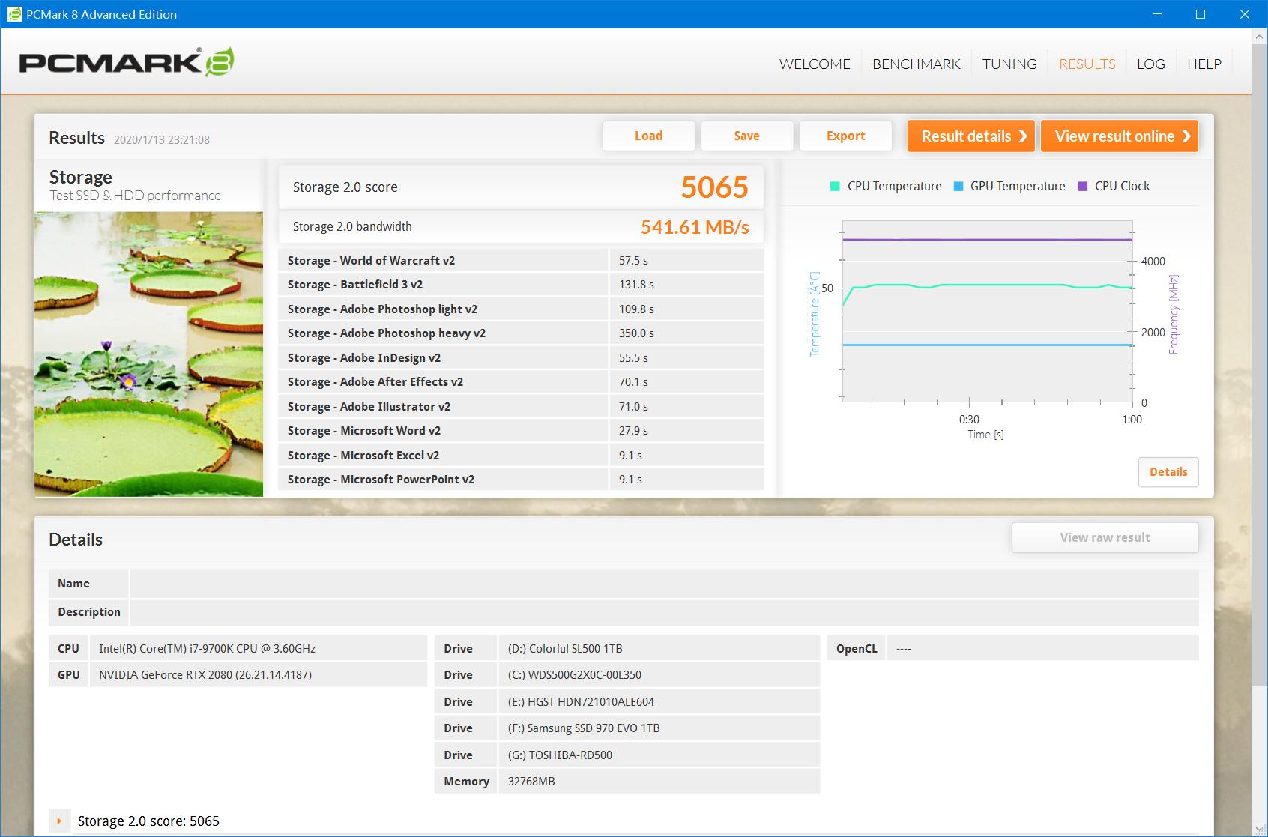
Task: Click the PCMark 8 title bar app icon
Action: (14, 14)
